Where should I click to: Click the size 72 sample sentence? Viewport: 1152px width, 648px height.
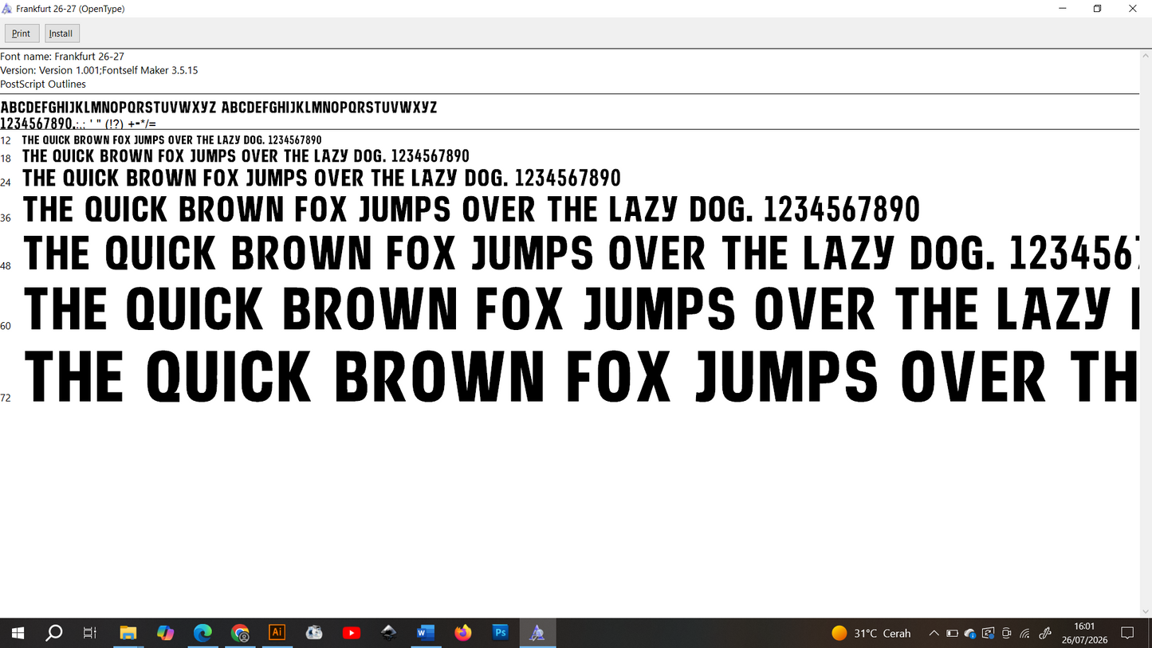(x=581, y=375)
